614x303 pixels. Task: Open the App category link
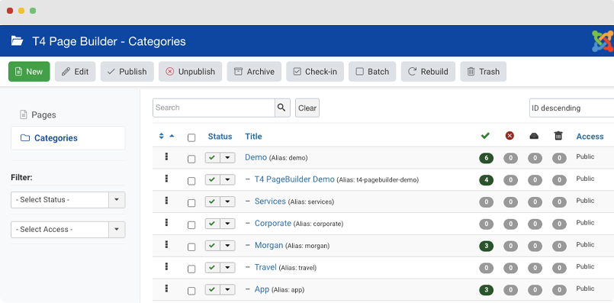(262, 289)
